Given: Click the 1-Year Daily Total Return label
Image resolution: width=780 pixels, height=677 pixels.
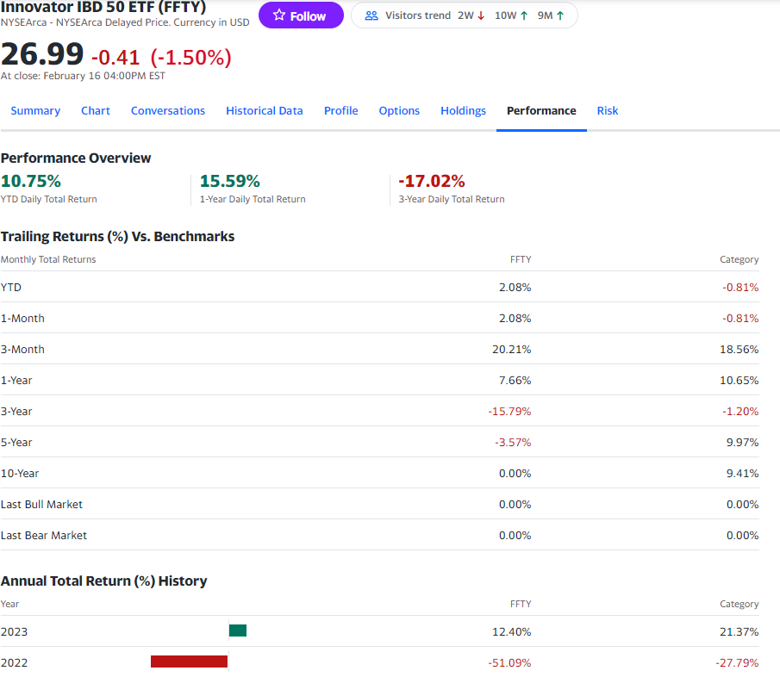Looking at the screenshot, I should [x=253, y=199].
